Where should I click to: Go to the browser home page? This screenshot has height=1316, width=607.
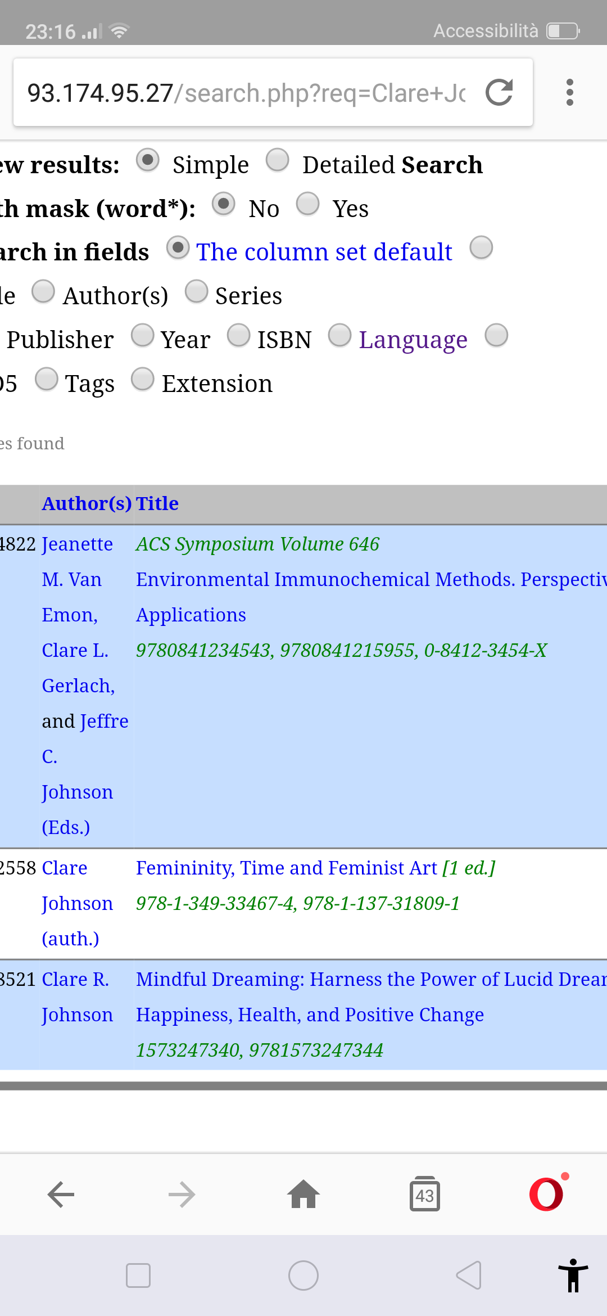[303, 1195]
